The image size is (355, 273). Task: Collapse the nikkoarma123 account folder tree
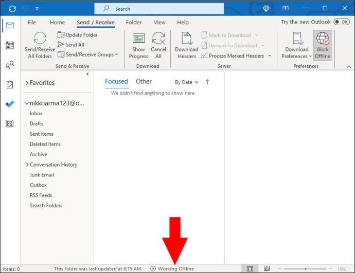point(27,103)
